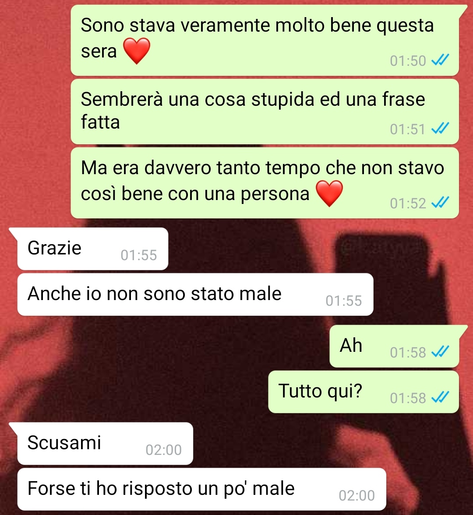Select the 'Sembrerà una cosa stupida' message bubble
The width and height of the screenshot is (473, 515).
pos(265,112)
